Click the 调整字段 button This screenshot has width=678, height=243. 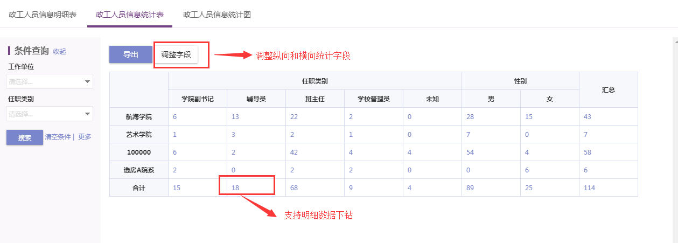point(176,54)
